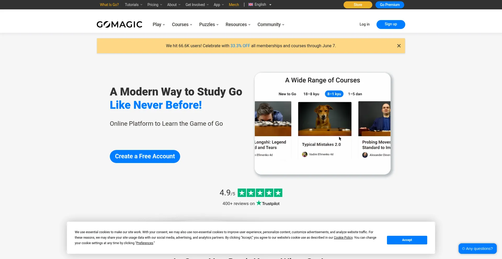
Task: Open the Typical Mistakes 2.0 dog thumbnail
Action: click(x=325, y=119)
